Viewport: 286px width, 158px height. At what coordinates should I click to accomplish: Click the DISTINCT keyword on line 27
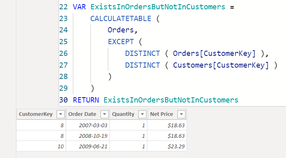(x=142, y=65)
